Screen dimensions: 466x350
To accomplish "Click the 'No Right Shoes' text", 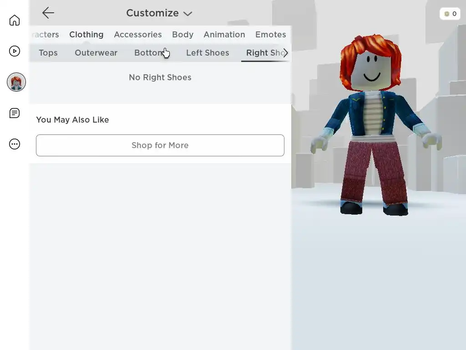I will click(160, 77).
